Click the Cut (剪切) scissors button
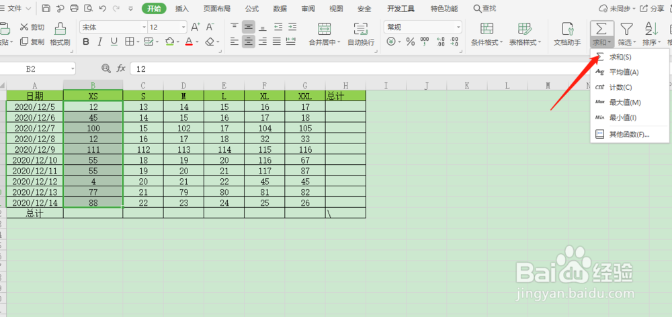The image size is (672, 317). coord(32,27)
